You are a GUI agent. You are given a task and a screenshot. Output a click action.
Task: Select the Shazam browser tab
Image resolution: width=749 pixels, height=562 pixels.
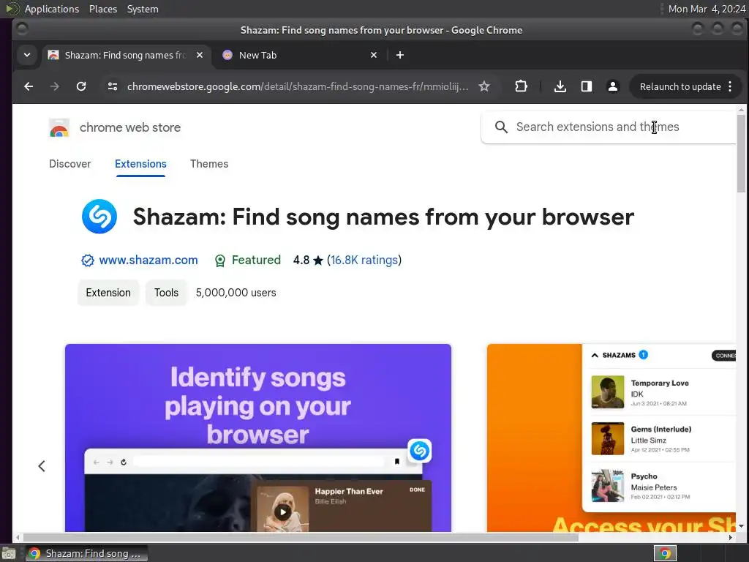pos(126,56)
